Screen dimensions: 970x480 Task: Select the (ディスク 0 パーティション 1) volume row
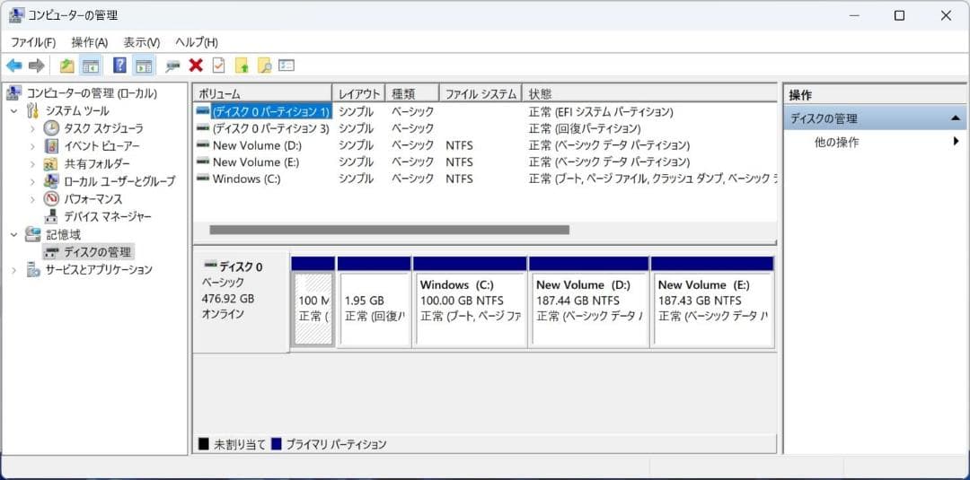click(270, 112)
